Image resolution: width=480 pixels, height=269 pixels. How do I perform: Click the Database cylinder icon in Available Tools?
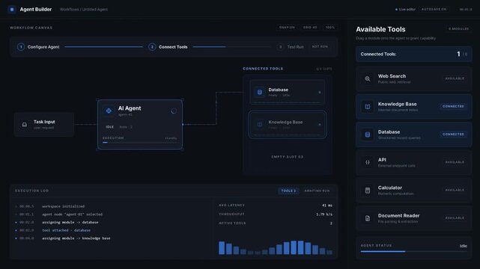[x=368, y=134]
